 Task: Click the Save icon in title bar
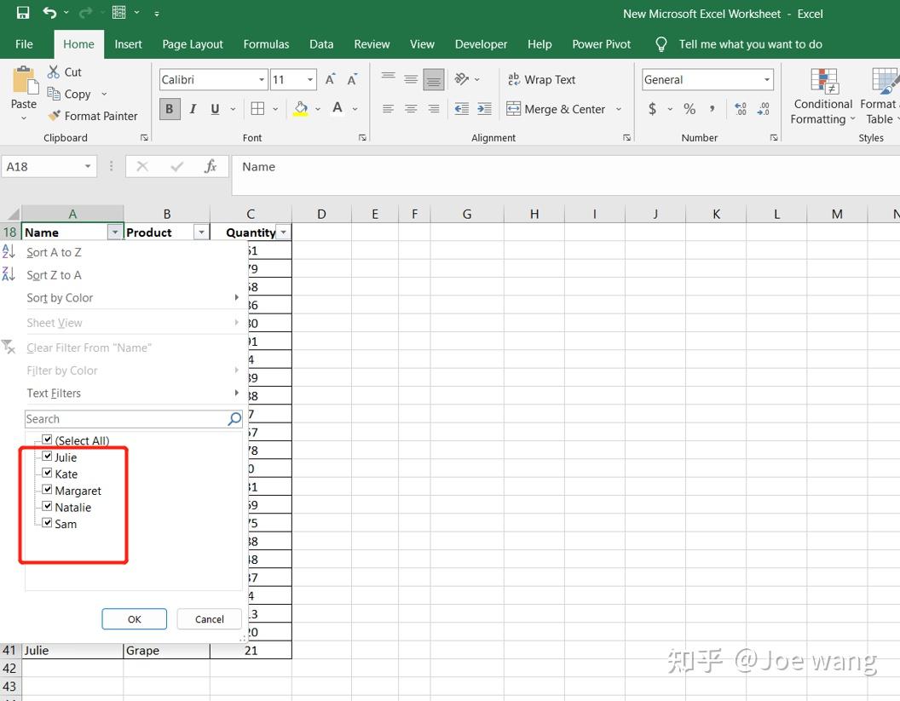coord(22,13)
